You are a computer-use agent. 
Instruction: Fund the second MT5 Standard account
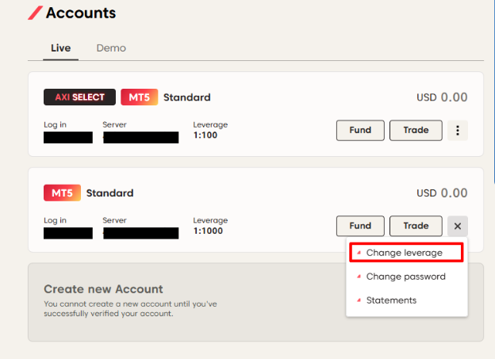[360, 226]
